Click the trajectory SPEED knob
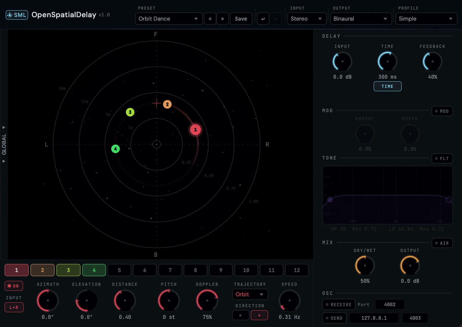 point(290,301)
